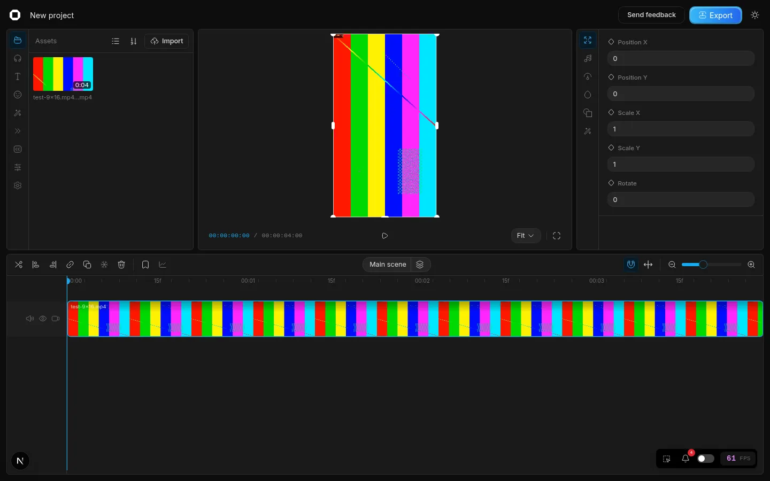The height and width of the screenshot is (481, 770).
Task: Open the Assets folder tab in sidebar
Action: (18, 41)
